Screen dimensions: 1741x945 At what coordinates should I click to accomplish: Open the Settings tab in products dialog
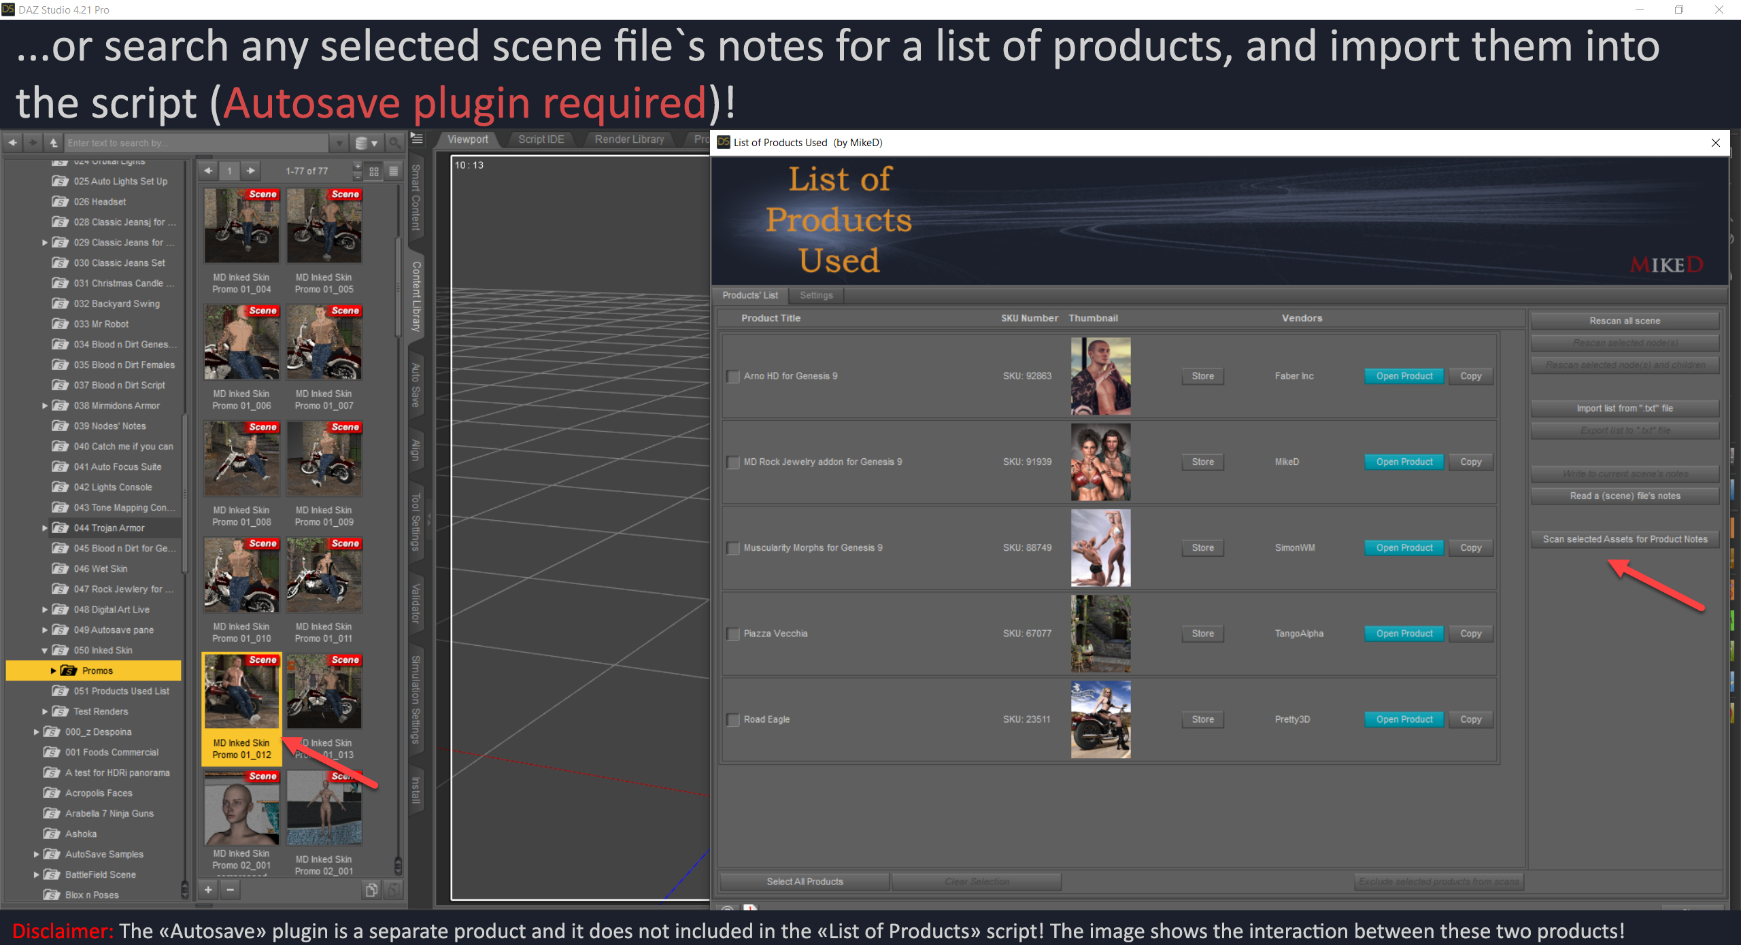point(816,295)
